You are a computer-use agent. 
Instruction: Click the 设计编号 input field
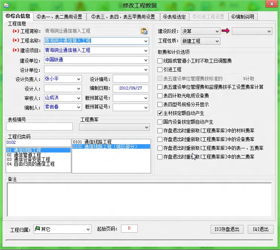click(131, 79)
